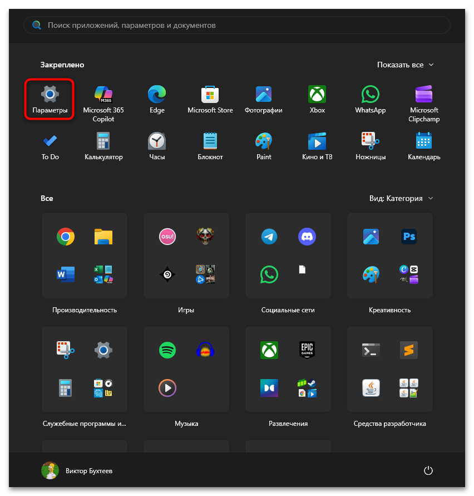Open Photos in Креативность group
Screen dimensions: 474x496
click(x=371, y=237)
